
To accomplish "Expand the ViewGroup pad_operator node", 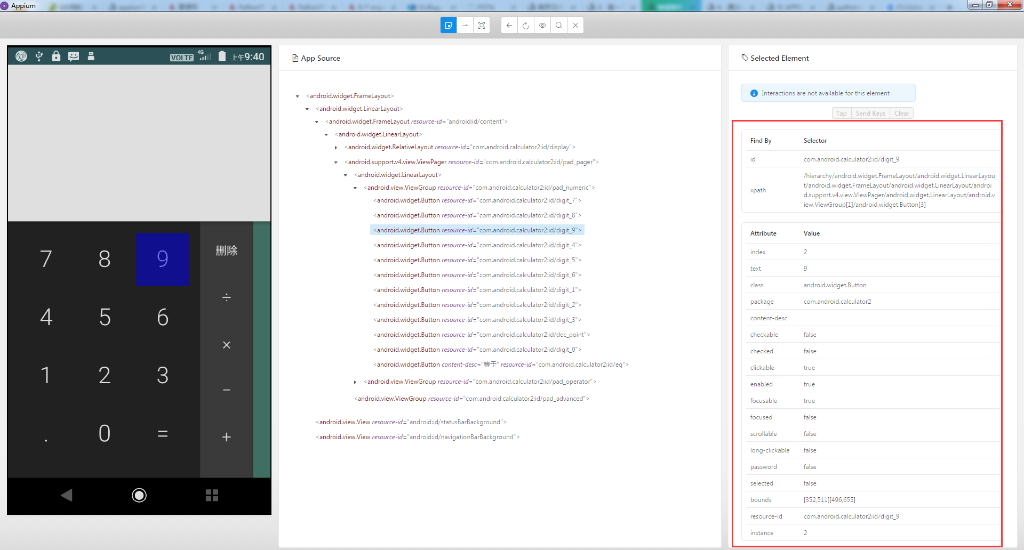I will tap(355, 382).
